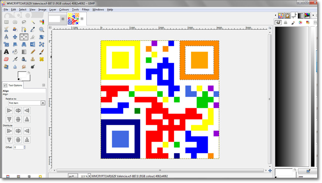
Task: Switch colour selector to the colour wheel
Action: click(300, 23)
